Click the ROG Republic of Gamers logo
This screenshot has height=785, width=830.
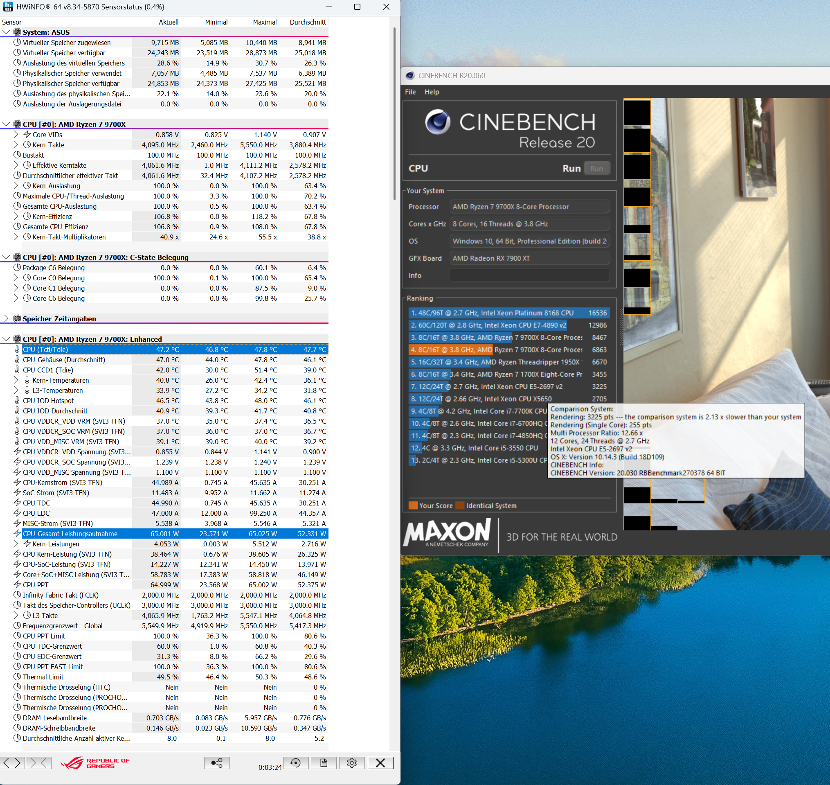(95, 763)
